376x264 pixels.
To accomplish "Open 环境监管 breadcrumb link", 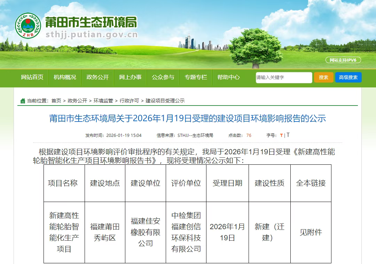I will [x=103, y=101].
